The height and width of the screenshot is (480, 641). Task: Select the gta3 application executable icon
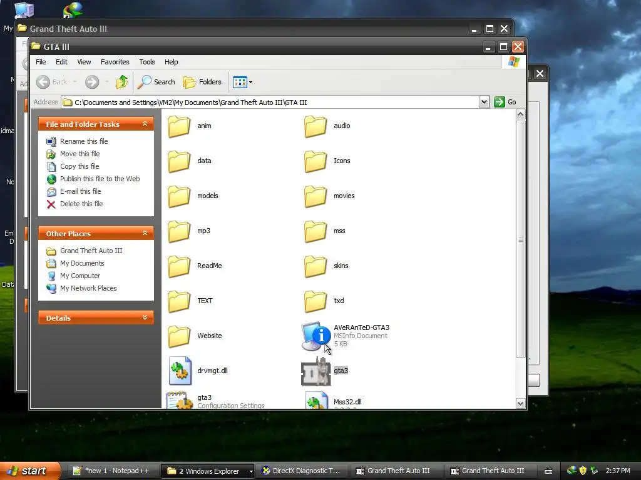[315, 371]
